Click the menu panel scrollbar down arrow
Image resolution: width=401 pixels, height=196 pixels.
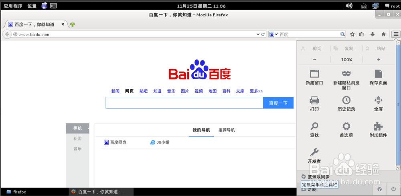[398, 168]
